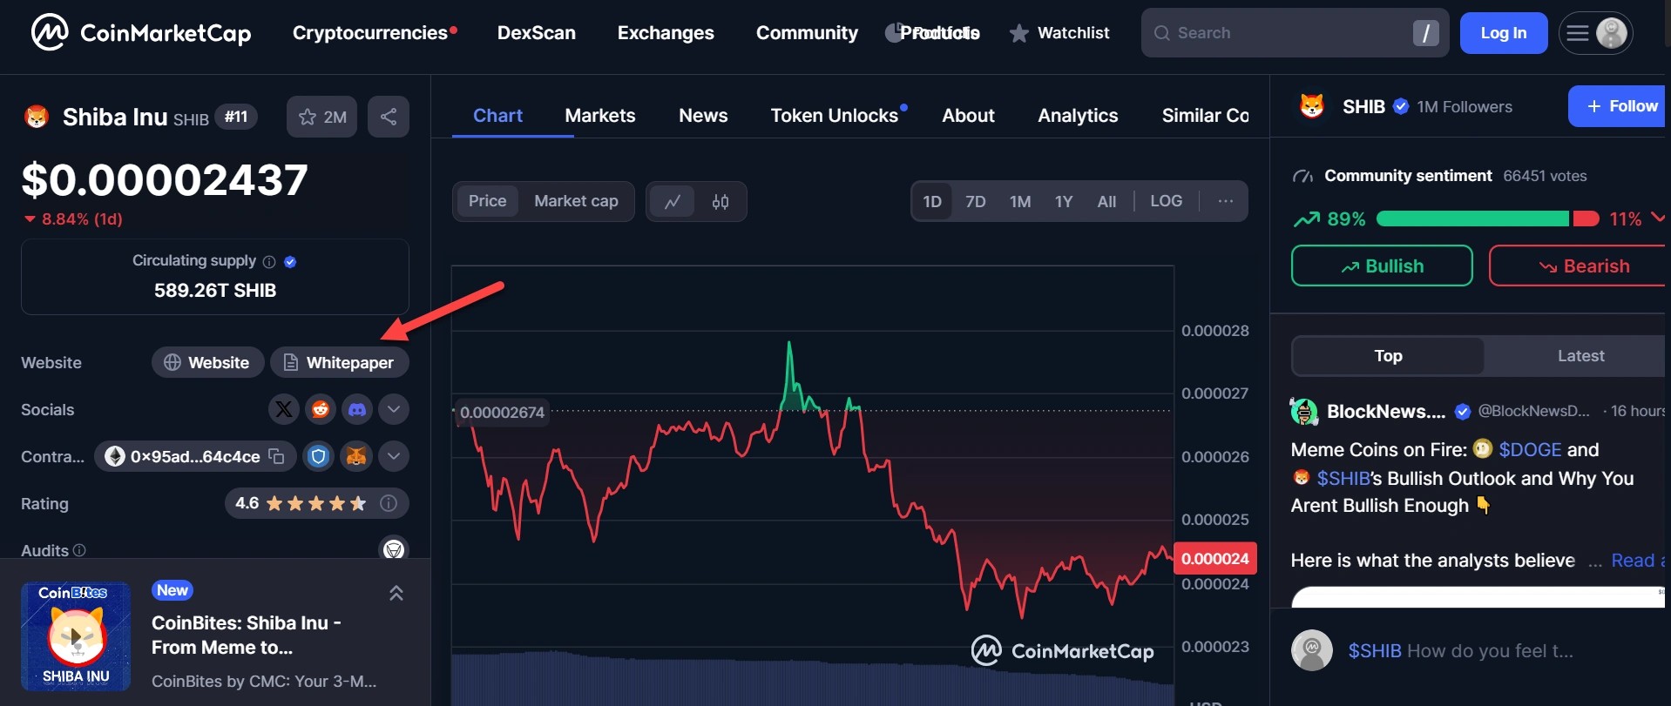This screenshot has height=706, width=1671.
Task: Click the share icon next to Shiba Inu
Action: click(389, 117)
